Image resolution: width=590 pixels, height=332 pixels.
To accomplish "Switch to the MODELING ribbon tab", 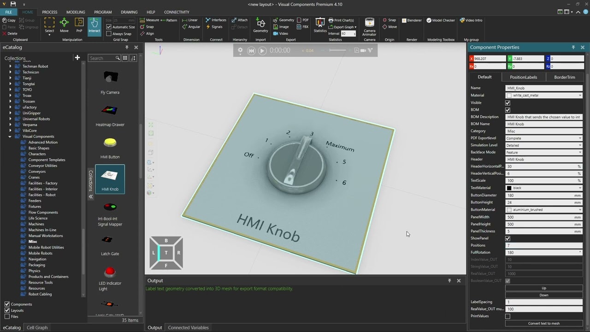I will [76, 12].
